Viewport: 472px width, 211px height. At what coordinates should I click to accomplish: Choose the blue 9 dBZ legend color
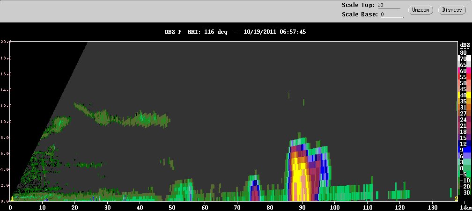tap(464, 150)
